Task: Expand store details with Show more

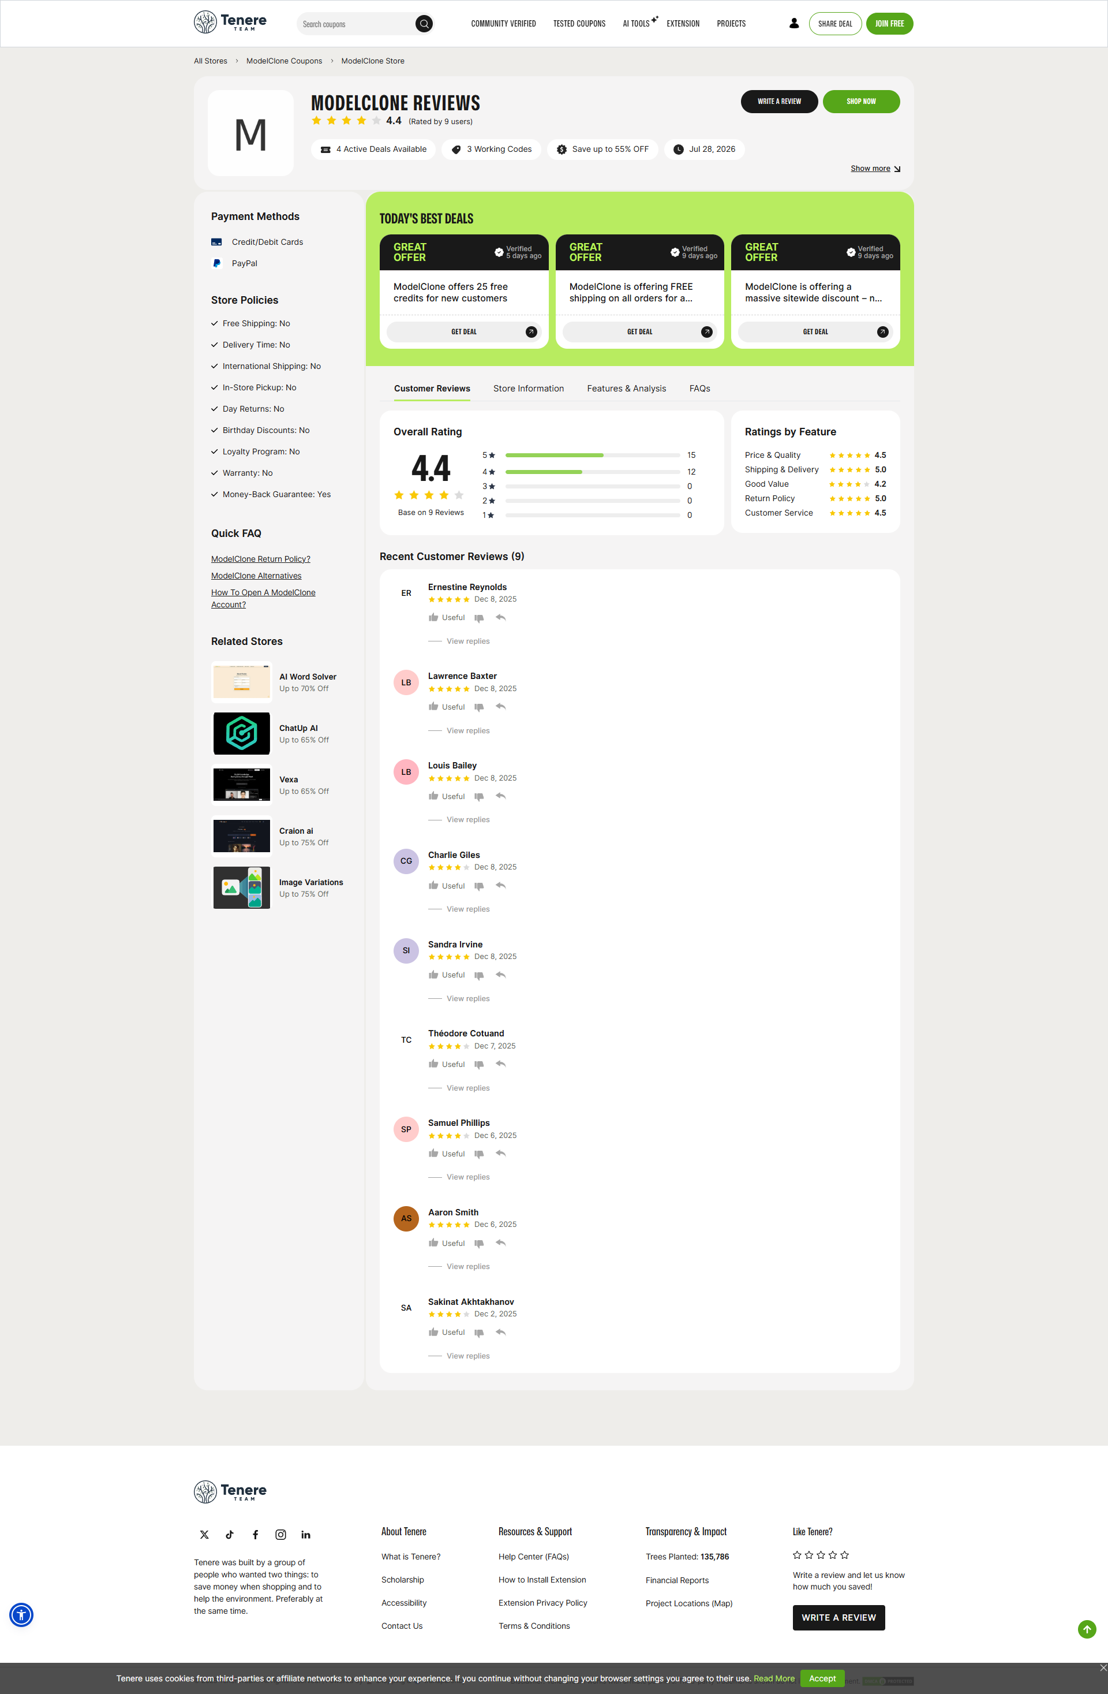Action: click(x=875, y=169)
